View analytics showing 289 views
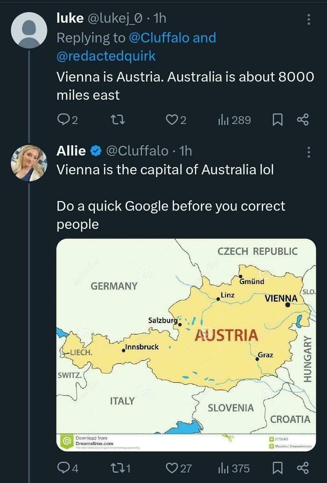This screenshot has height=483, width=327. pos(234,120)
